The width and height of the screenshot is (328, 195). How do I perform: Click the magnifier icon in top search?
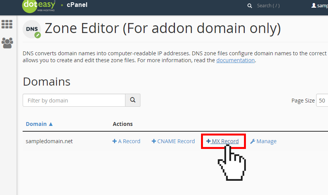click(x=250, y=6)
